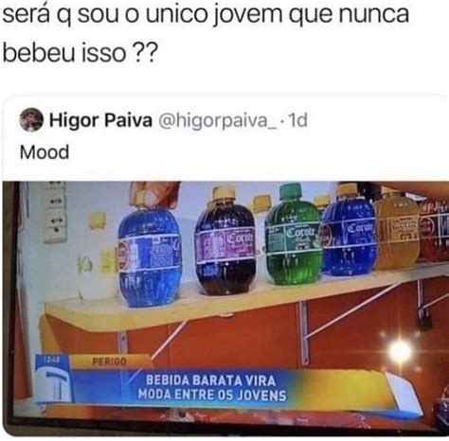Click the bright light glare at the right

click(x=400, y=352)
